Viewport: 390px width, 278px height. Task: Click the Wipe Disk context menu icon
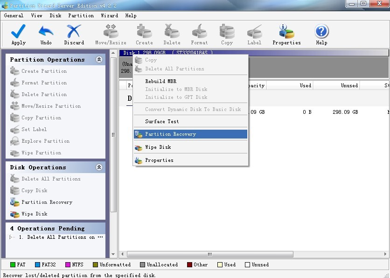[138, 147]
